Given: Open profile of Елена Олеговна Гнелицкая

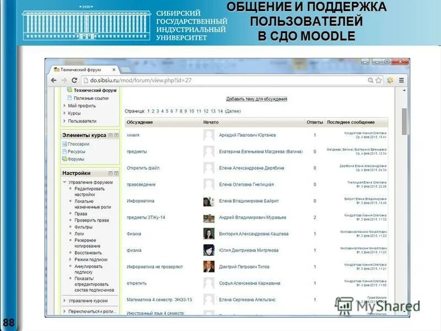Looking at the screenshot, I should 246,184.
